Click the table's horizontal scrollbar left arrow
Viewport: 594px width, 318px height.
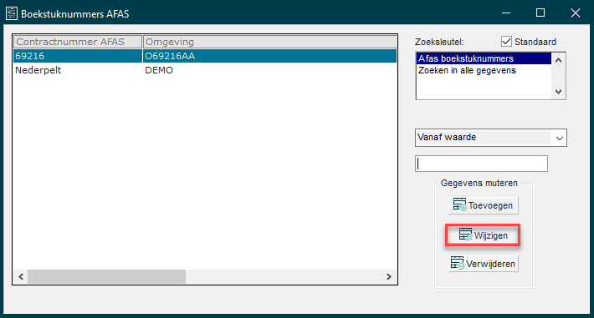(21, 277)
